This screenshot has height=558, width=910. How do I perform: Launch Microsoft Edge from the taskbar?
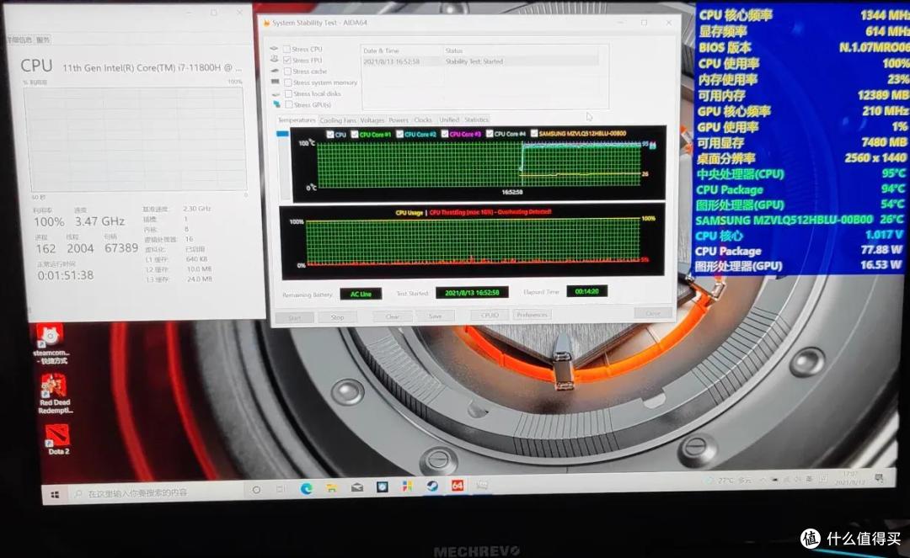307,488
